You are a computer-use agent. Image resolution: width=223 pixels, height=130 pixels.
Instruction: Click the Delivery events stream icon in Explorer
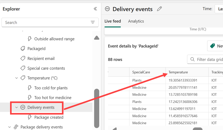23,107
